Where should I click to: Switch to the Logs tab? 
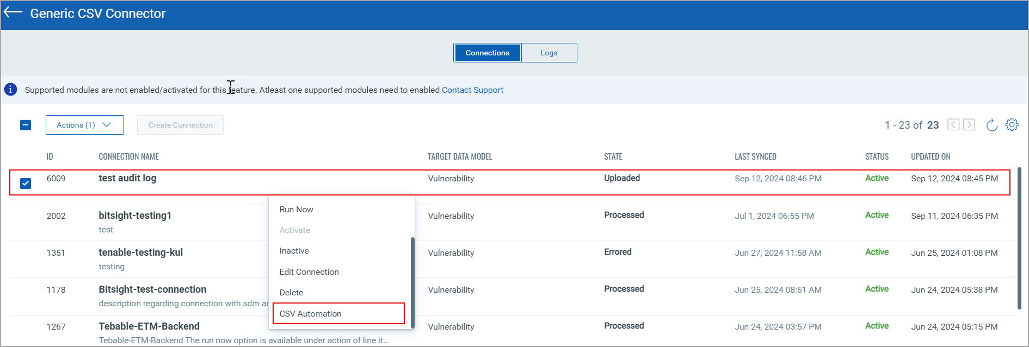pyautogui.click(x=549, y=53)
